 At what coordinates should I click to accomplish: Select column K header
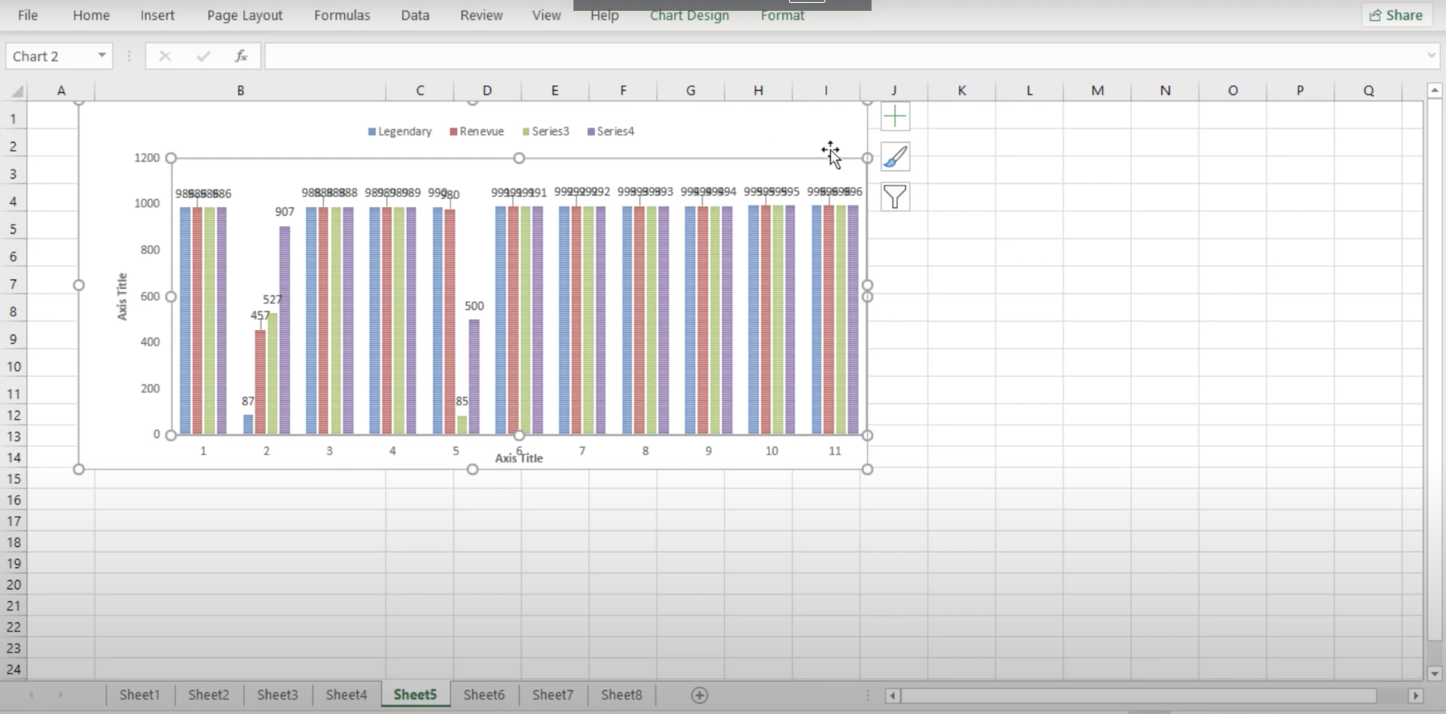click(x=962, y=90)
